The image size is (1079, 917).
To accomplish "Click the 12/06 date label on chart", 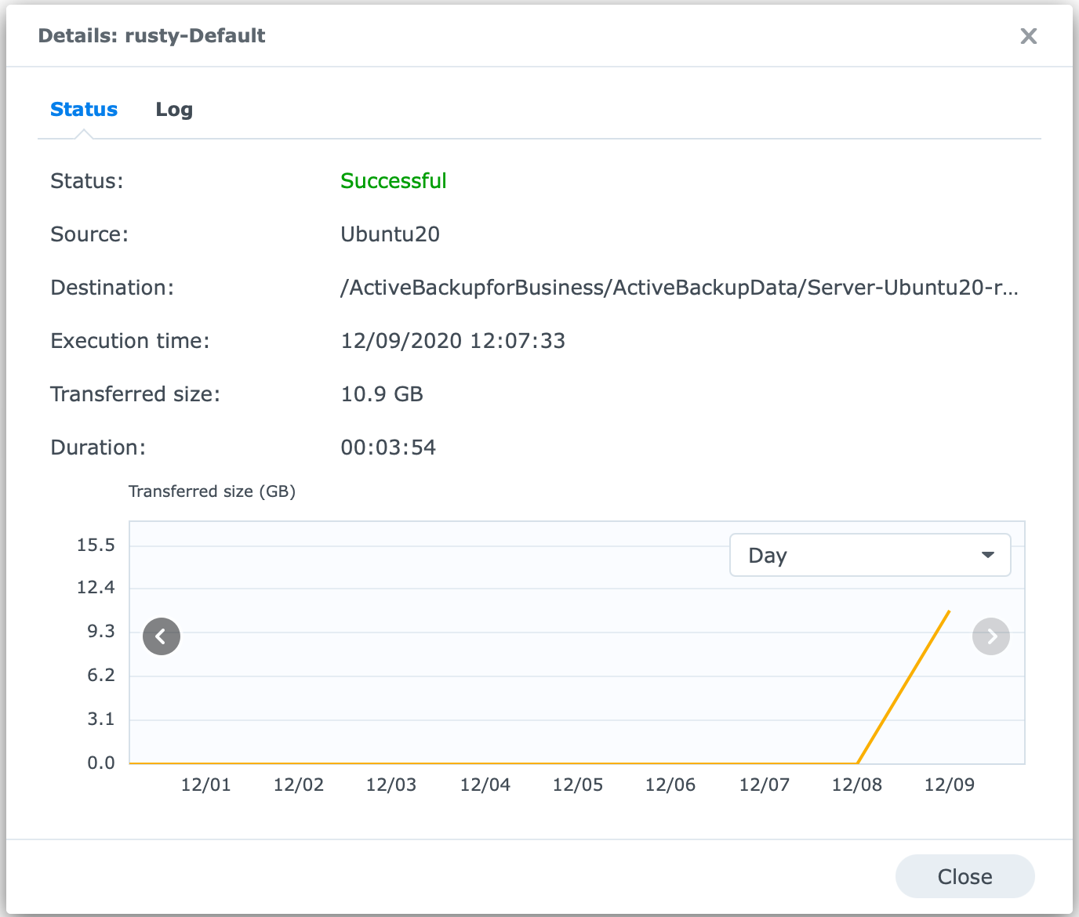I will coord(670,785).
